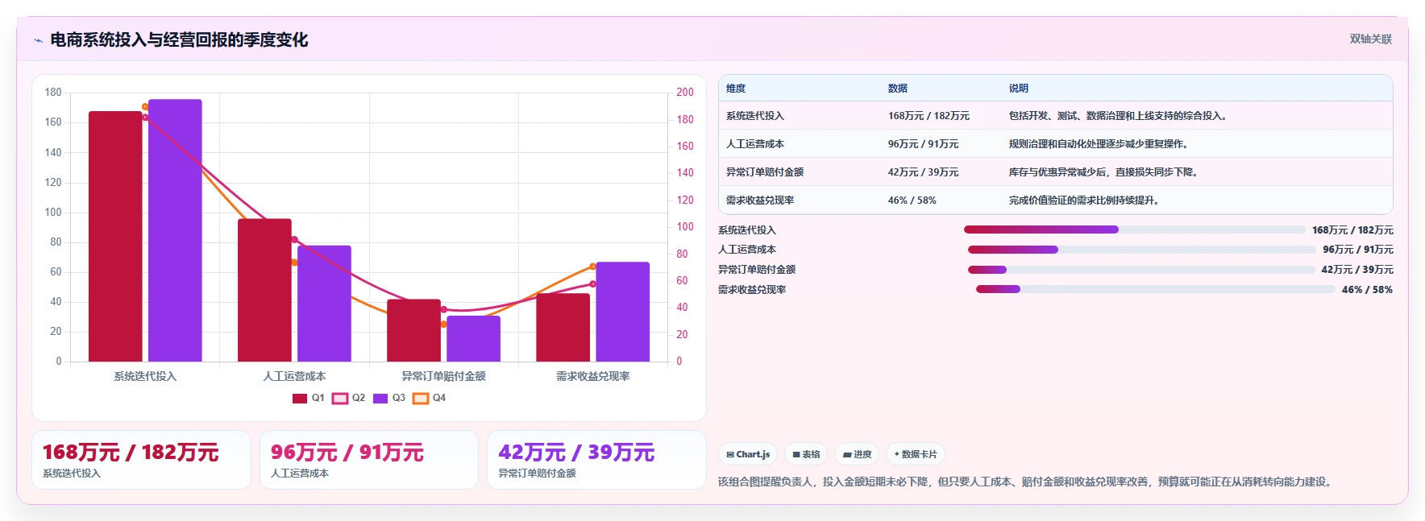Click the chart icon beside the dashboard title

[38, 40]
